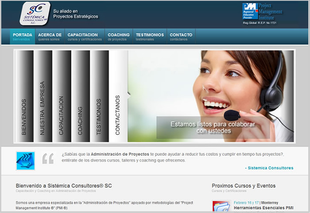Click the 'Estamos listos para colaborar' caption
Screen dimensions: 310x213
213,127
